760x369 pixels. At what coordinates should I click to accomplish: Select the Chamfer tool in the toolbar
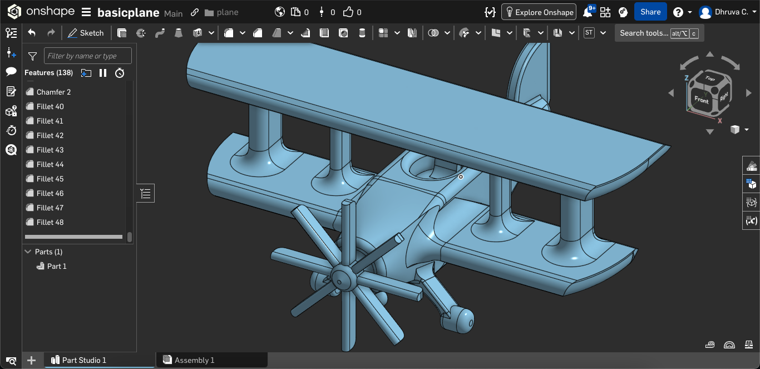(258, 33)
